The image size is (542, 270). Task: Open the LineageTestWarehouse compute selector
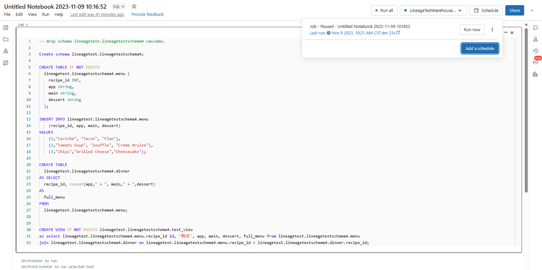point(433,10)
